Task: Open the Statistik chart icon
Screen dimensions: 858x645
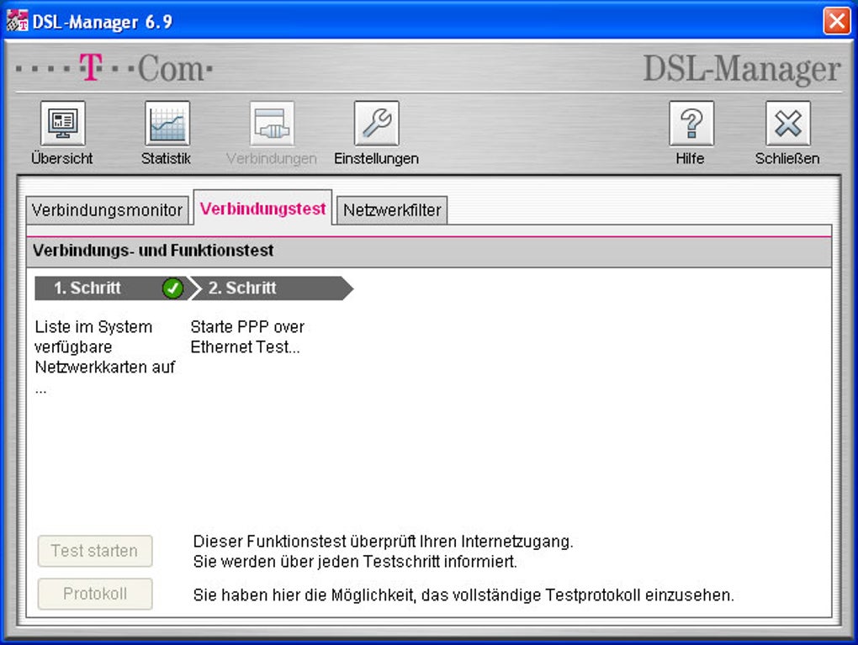Action: coord(167,124)
